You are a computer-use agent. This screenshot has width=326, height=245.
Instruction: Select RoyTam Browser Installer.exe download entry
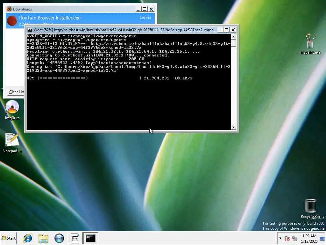pos(80,20)
